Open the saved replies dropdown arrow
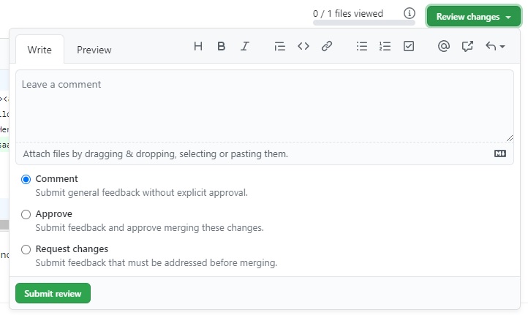 (x=496, y=46)
